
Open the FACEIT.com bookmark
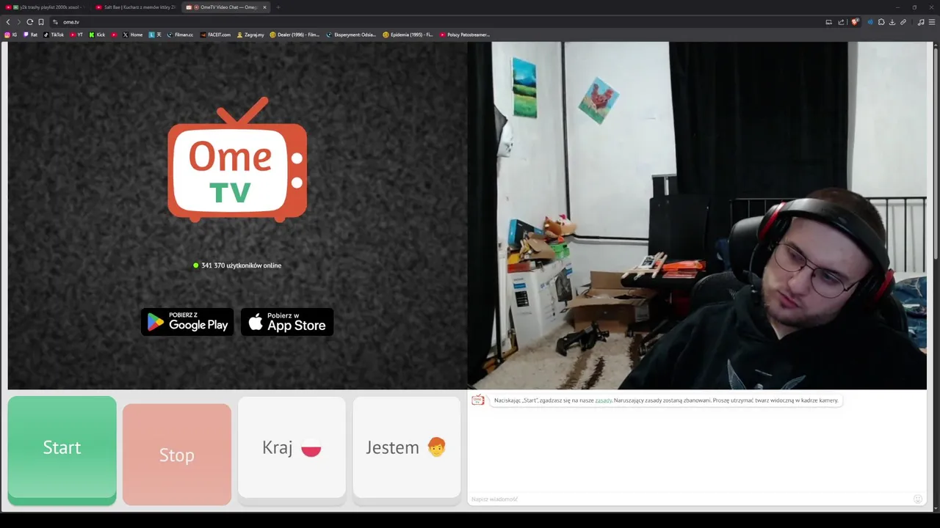click(x=215, y=34)
